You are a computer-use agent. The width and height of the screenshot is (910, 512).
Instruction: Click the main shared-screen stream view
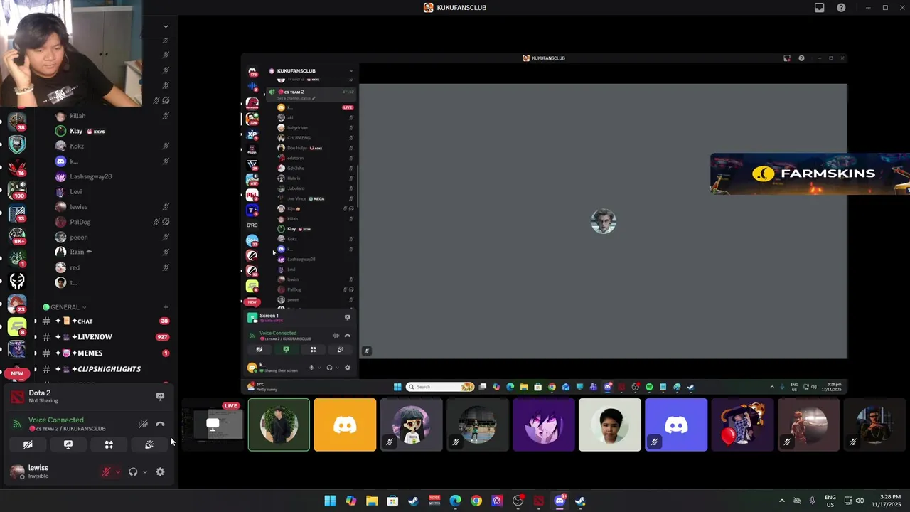point(544,224)
